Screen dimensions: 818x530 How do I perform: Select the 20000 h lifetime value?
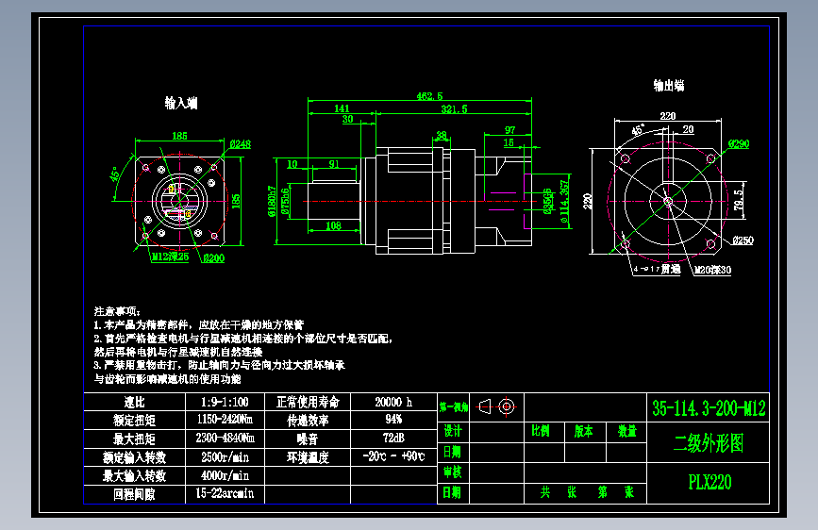coord(393,402)
